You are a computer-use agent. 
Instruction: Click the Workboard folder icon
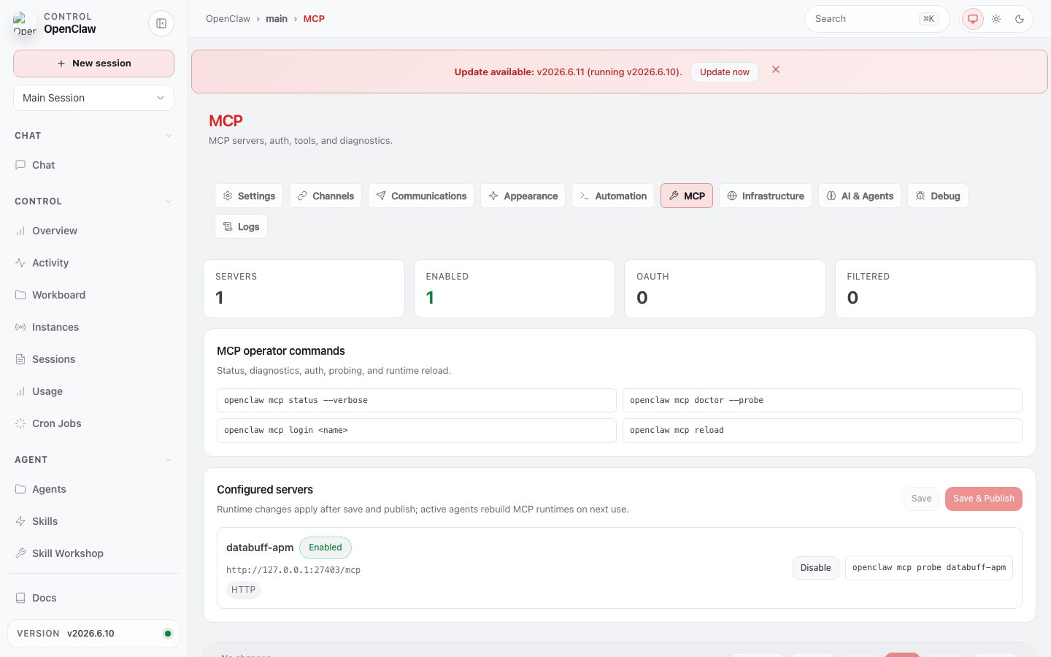point(20,295)
